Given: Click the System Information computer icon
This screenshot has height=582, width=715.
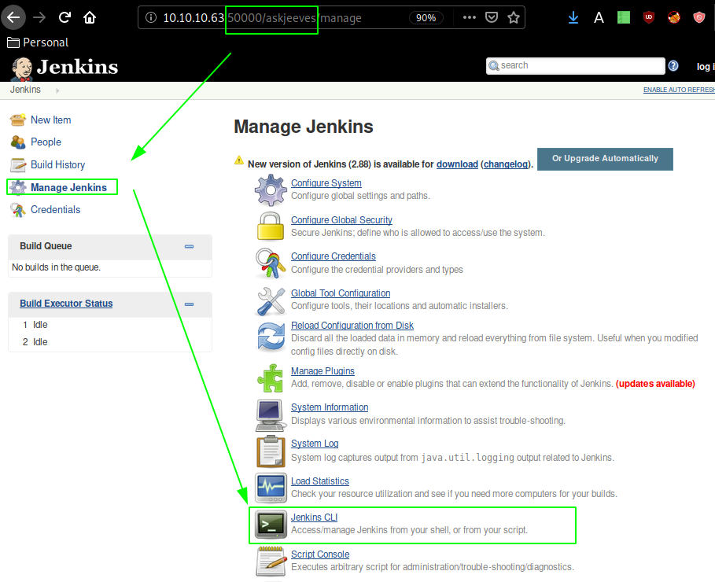Looking at the screenshot, I should [x=271, y=415].
